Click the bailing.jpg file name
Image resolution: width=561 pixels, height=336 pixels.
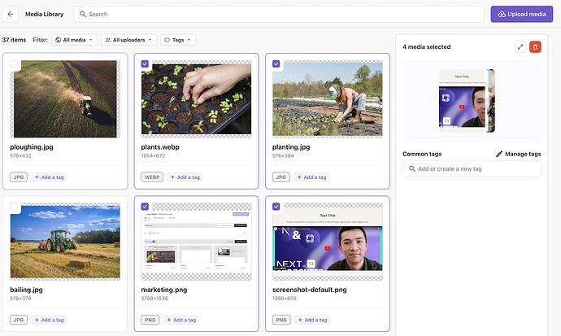pyautogui.click(x=26, y=290)
